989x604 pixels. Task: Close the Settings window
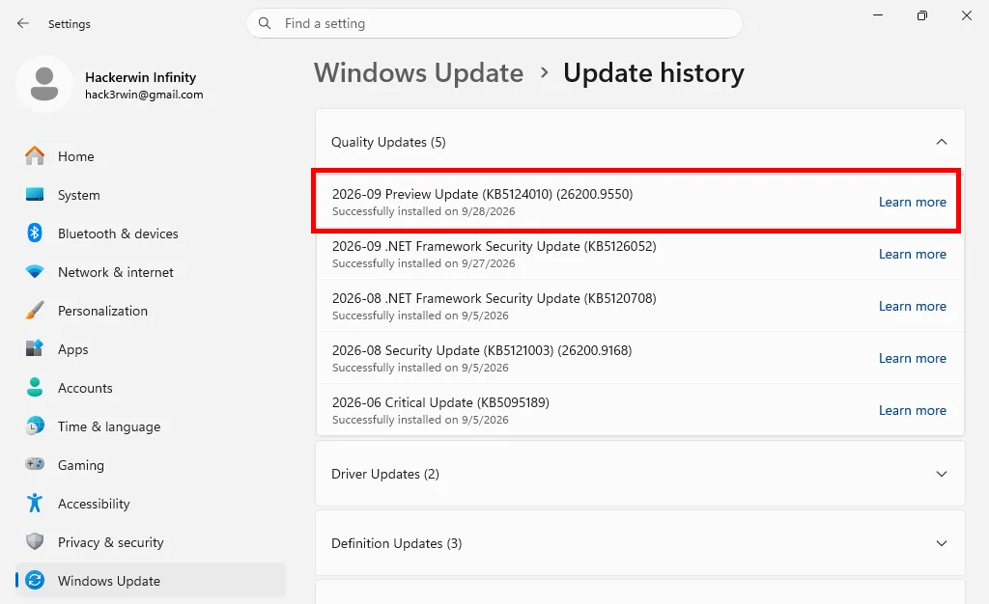[966, 15]
